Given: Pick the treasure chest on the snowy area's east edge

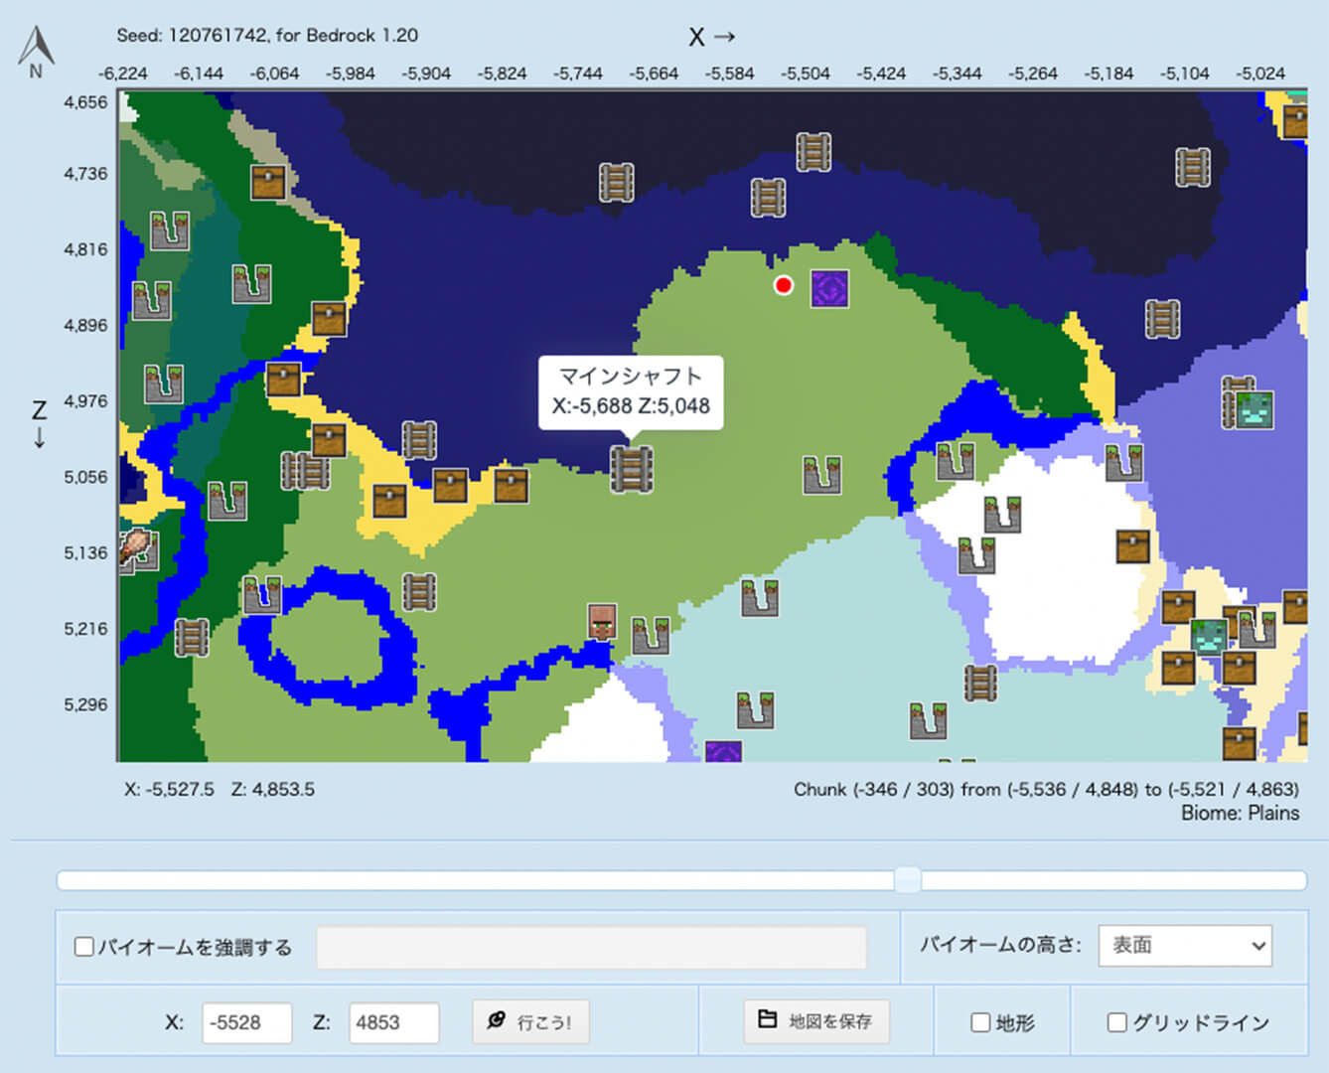Looking at the screenshot, I should tap(1132, 545).
